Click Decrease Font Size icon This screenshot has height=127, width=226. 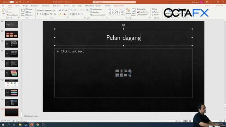pyautogui.click(x=63, y=10)
